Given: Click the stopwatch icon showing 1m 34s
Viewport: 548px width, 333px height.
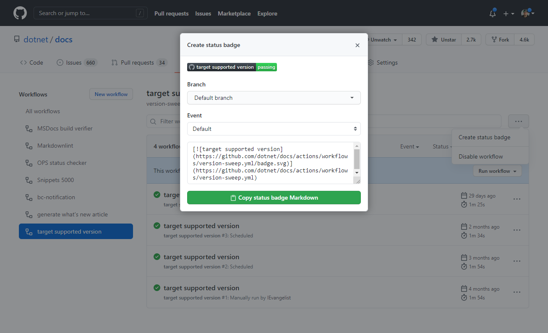Looking at the screenshot, I should (x=464, y=235).
